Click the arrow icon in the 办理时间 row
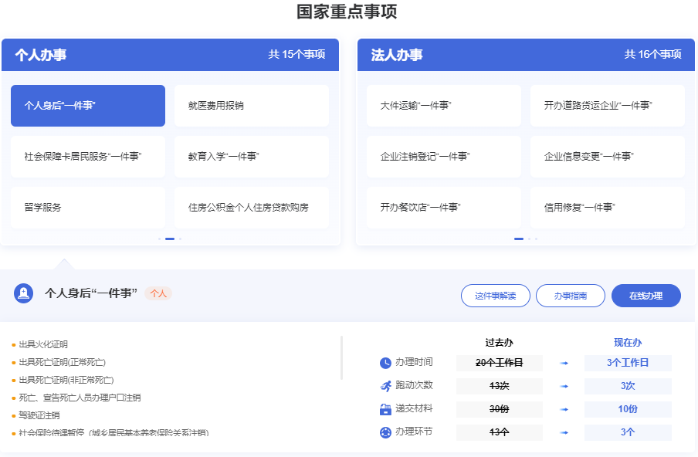The height and width of the screenshot is (457, 698). (x=564, y=363)
